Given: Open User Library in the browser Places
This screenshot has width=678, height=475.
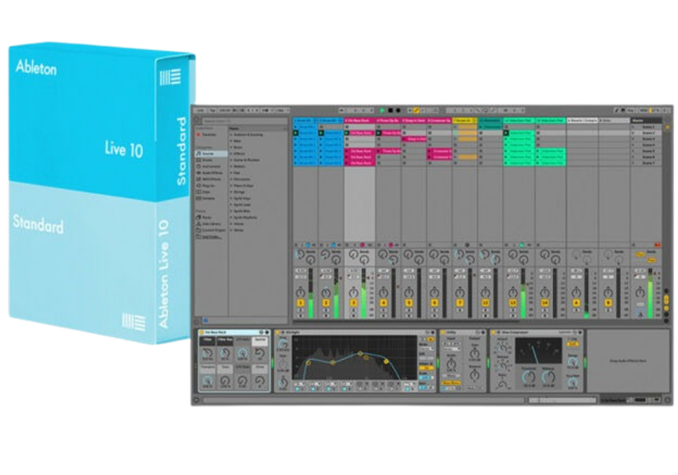Looking at the screenshot, I should [x=211, y=225].
